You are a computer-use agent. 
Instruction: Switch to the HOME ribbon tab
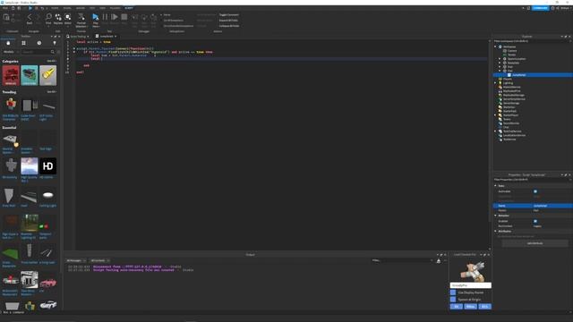point(55,8)
